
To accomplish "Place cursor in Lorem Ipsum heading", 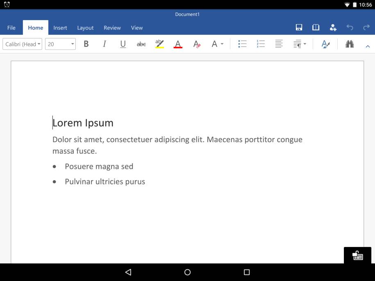I will pos(83,123).
